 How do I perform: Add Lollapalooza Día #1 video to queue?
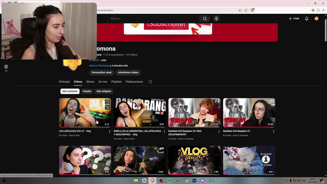(107, 107)
